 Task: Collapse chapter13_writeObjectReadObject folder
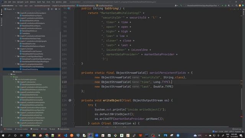pos(16,56)
